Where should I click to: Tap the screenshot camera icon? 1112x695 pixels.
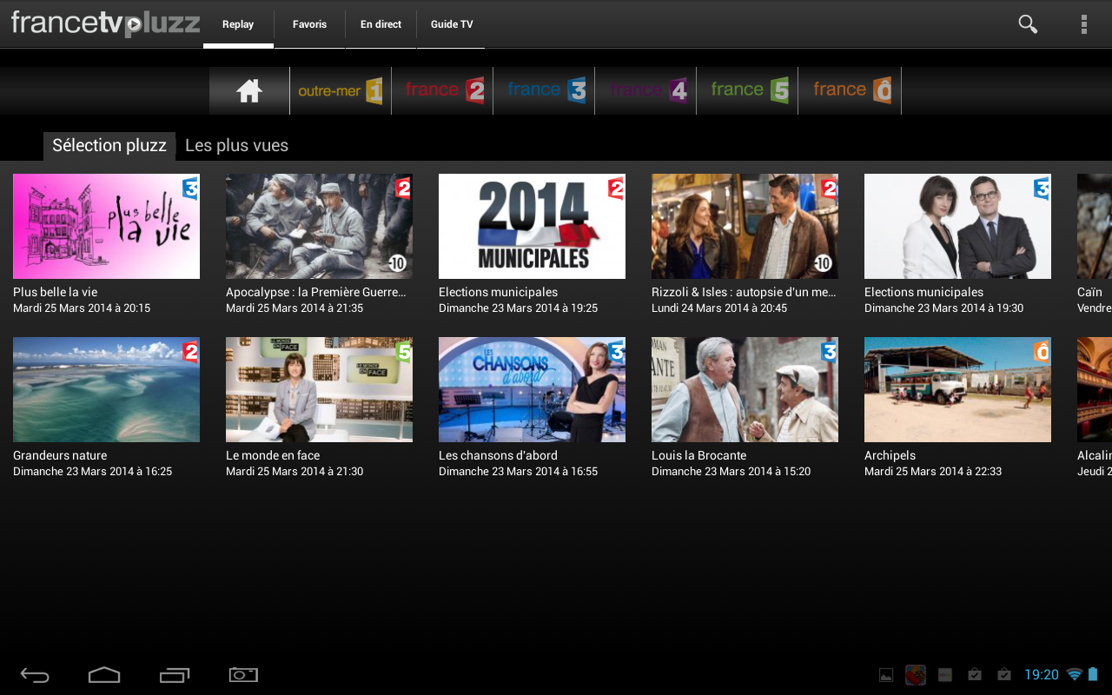pyautogui.click(x=243, y=674)
